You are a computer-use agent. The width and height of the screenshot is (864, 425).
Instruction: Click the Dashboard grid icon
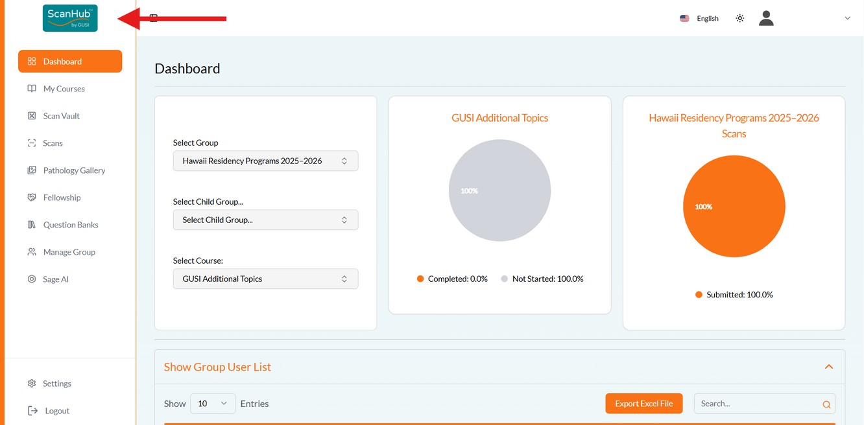click(x=32, y=62)
